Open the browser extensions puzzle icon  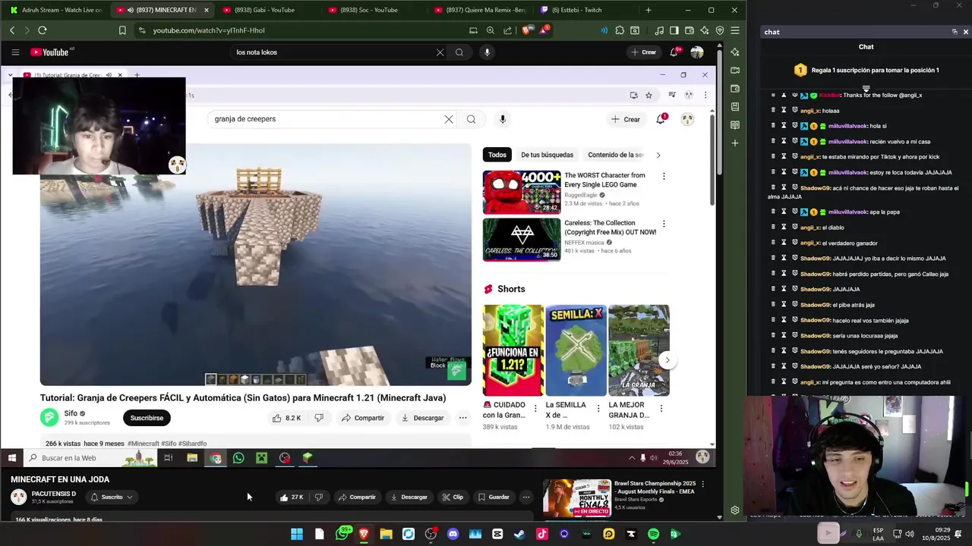pyautogui.click(x=620, y=30)
